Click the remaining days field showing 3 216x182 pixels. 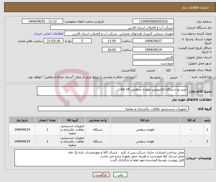tap(82, 41)
